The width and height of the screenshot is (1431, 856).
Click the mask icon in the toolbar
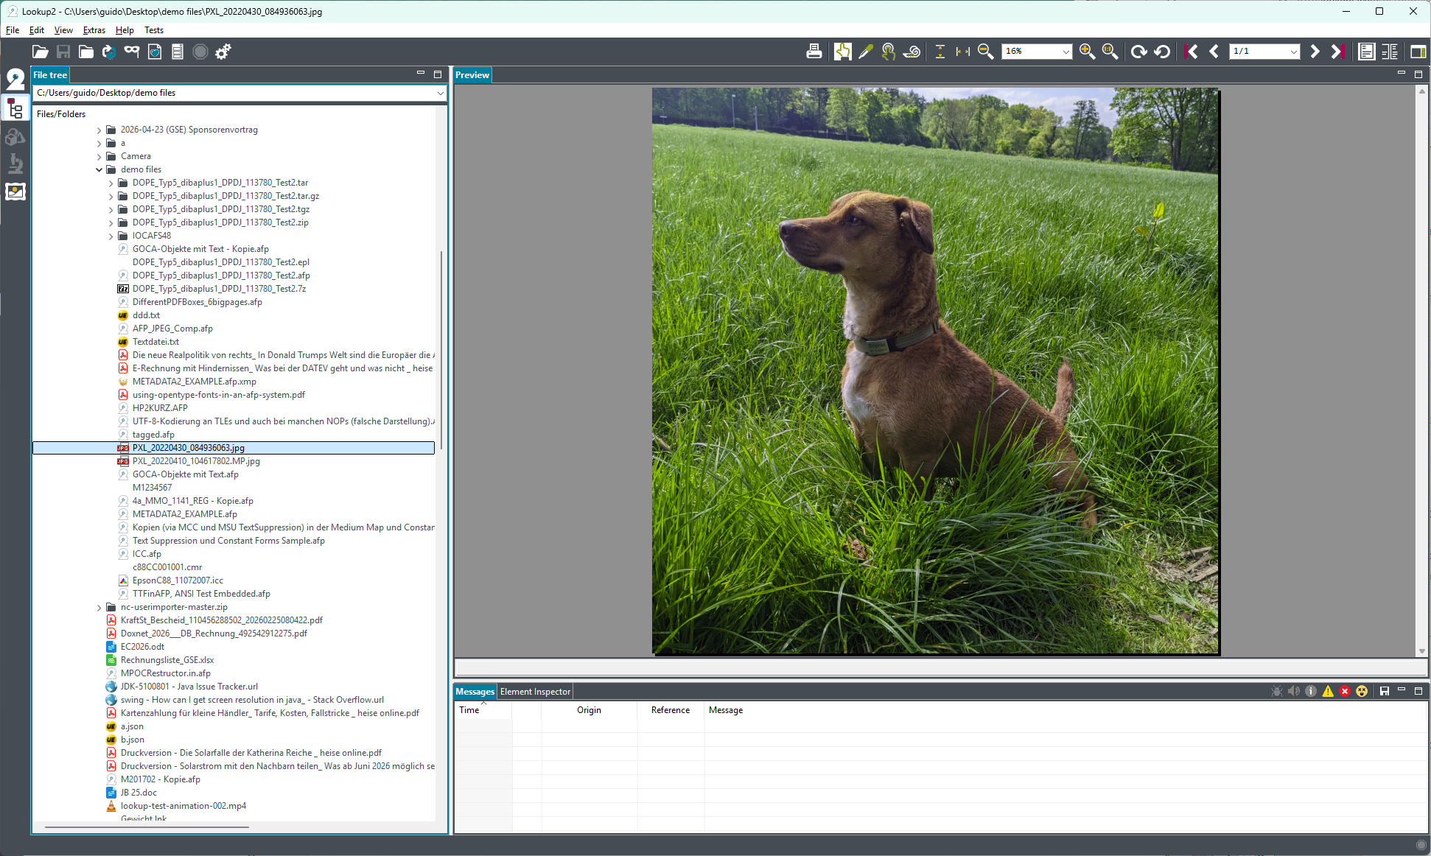[x=132, y=51]
